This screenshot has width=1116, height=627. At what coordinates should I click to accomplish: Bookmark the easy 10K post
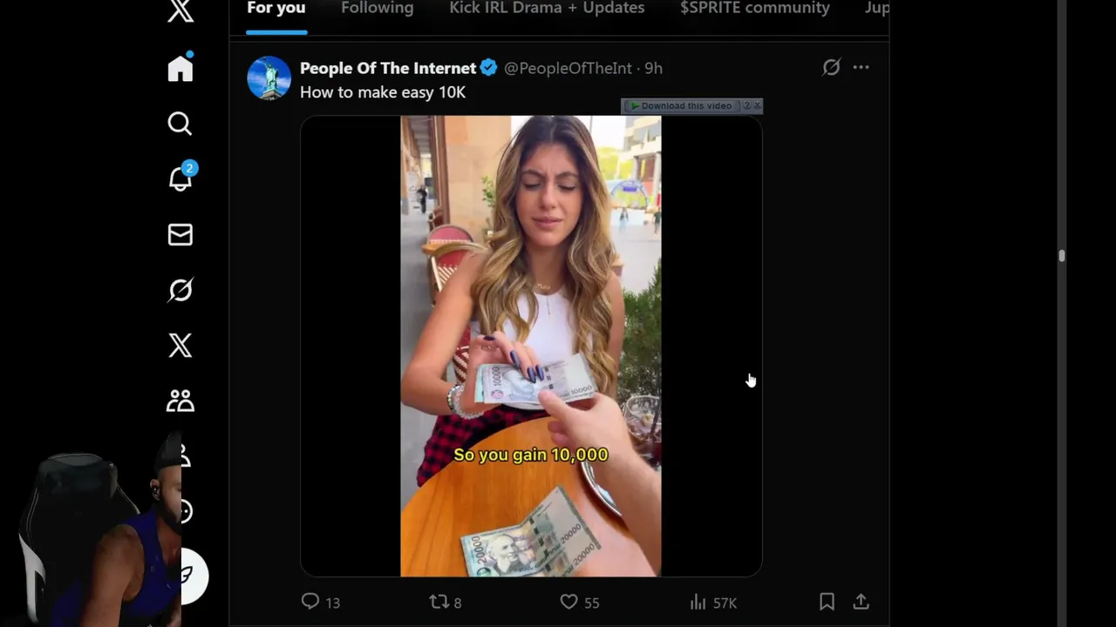tap(827, 602)
